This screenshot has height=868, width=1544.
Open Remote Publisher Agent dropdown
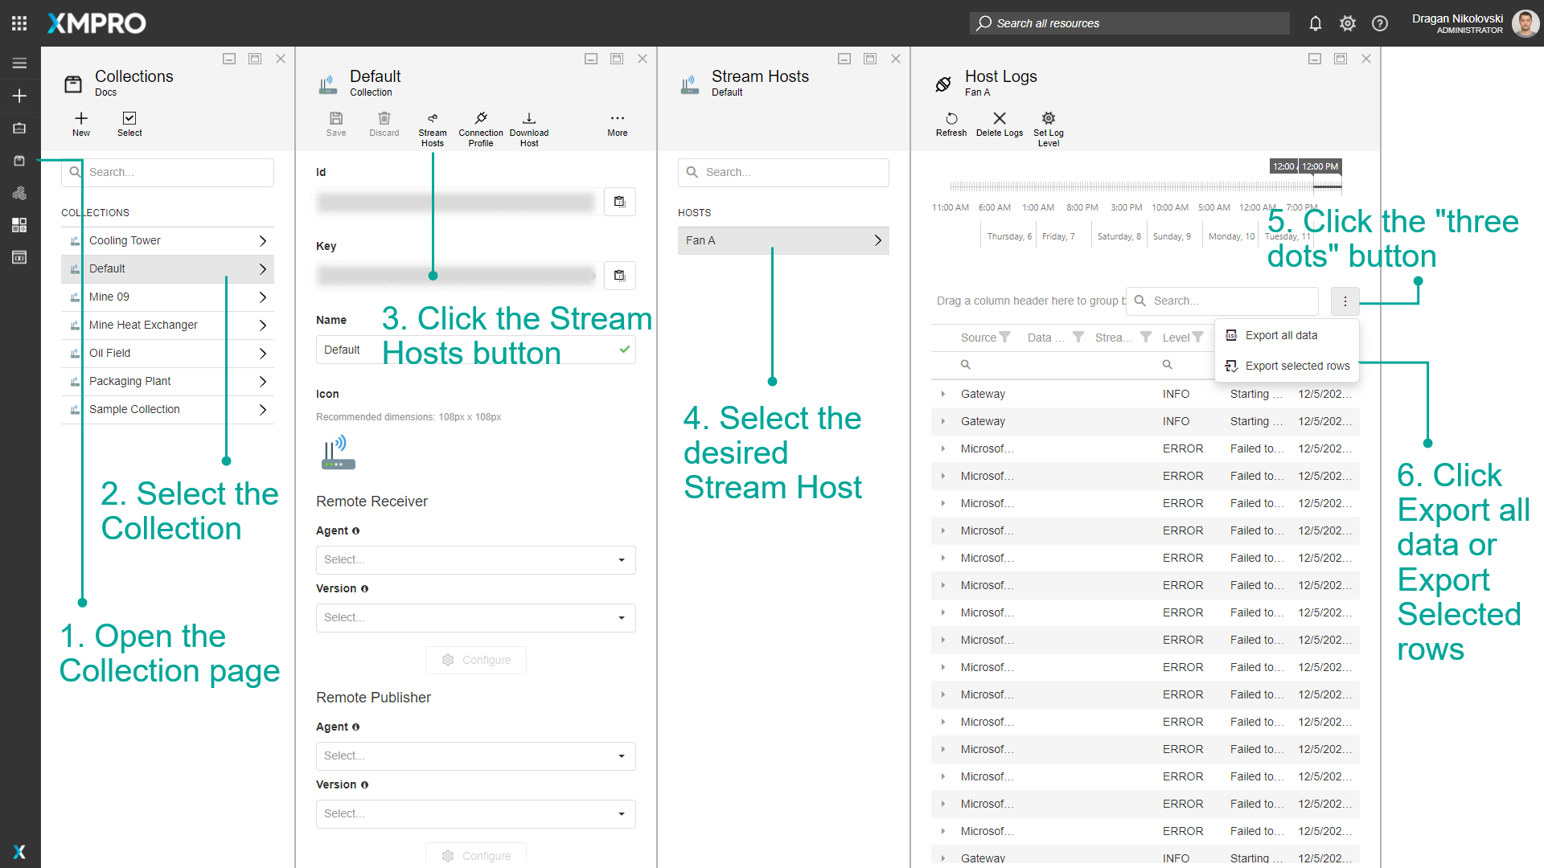tap(475, 756)
